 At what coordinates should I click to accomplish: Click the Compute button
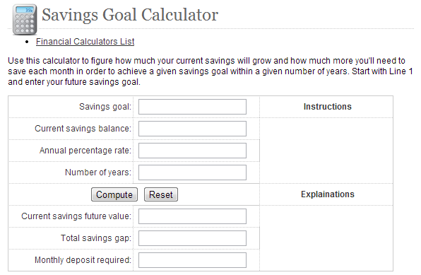pyautogui.click(x=114, y=194)
